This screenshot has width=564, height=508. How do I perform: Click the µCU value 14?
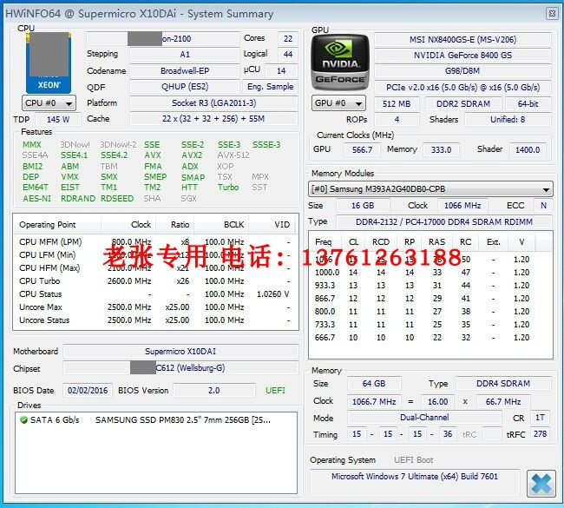(281, 71)
